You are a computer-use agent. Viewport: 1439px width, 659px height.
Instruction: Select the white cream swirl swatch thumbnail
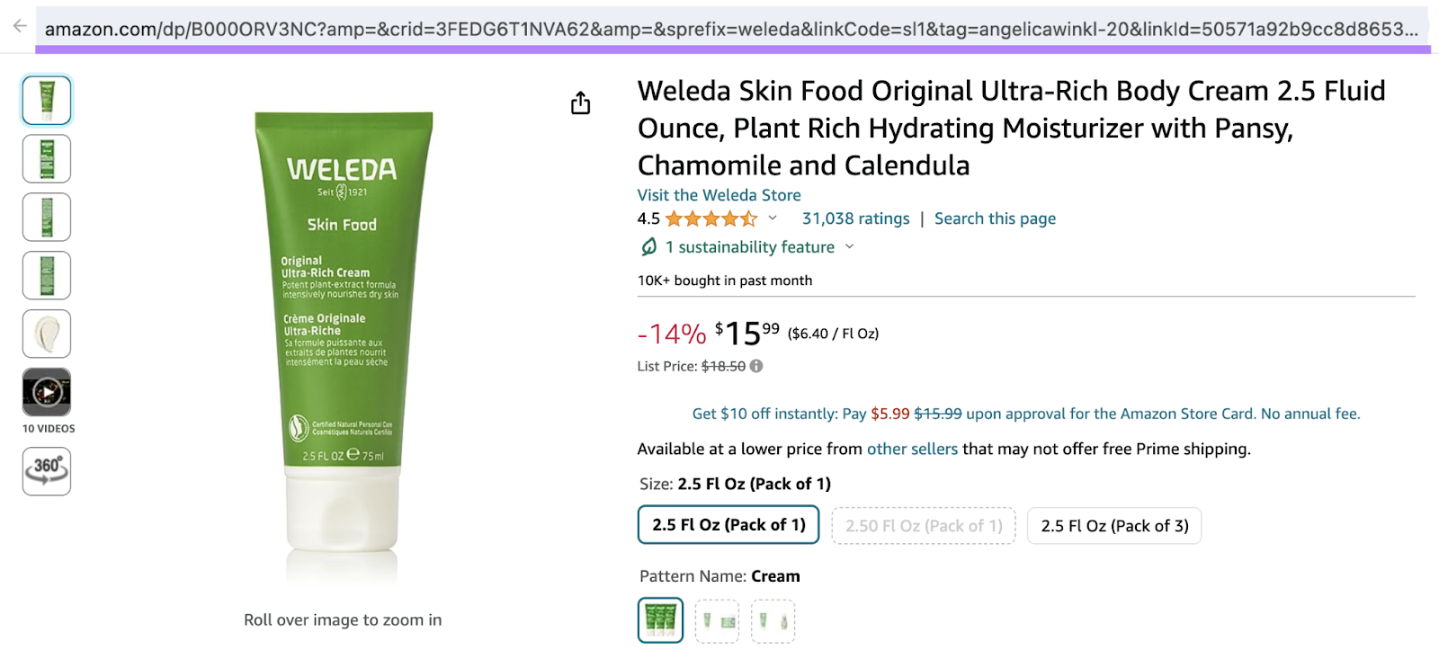coord(46,334)
